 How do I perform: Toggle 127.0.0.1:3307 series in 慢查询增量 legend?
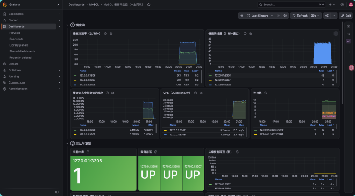pos(223,80)
